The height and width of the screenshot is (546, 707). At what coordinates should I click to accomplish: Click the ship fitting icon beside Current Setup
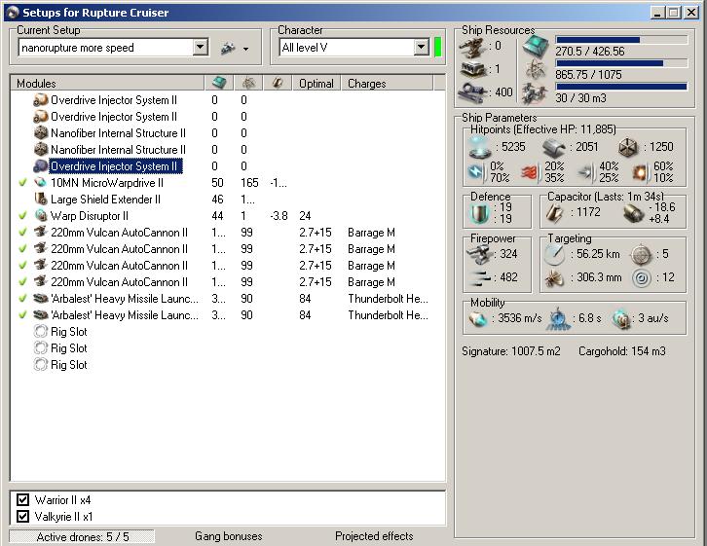pyautogui.click(x=228, y=48)
